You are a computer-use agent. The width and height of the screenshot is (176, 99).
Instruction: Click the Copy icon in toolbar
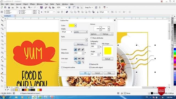pyautogui.click(x=21, y=7)
